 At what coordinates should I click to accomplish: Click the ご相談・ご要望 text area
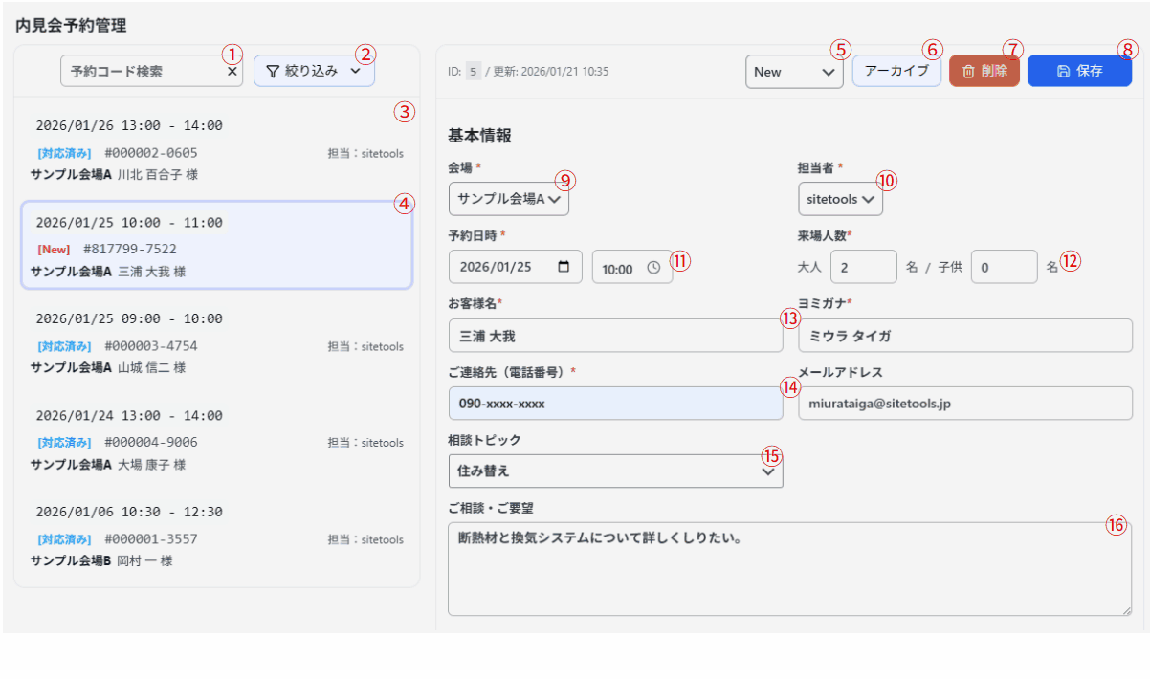[x=790, y=568]
